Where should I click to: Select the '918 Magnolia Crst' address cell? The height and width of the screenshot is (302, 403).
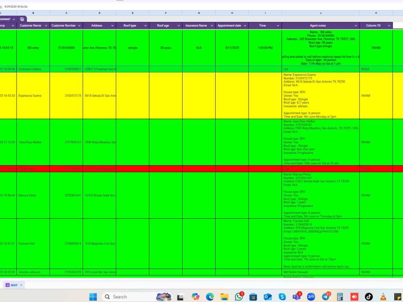tap(100, 244)
